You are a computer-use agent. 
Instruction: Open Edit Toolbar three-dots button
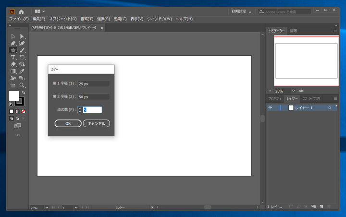17,135
